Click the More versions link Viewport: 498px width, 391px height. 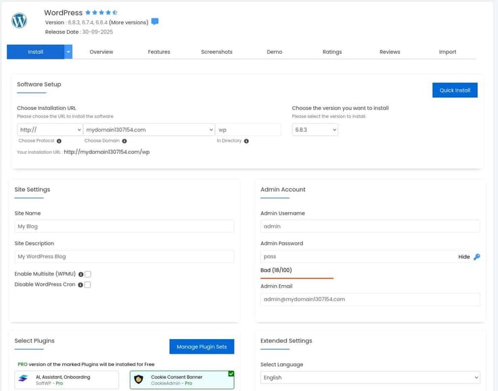[129, 22]
